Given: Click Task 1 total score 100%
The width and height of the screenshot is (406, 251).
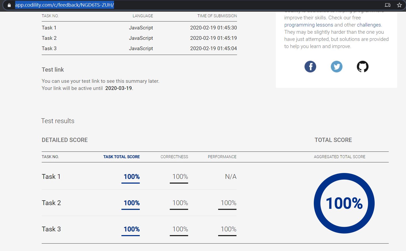Looking at the screenshot, I should click(x=132, y=177).
